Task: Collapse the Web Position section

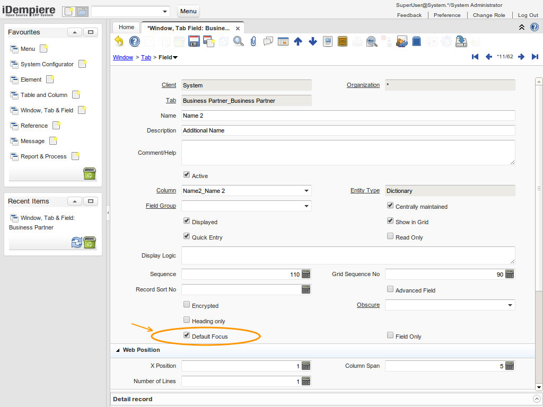Action: click(117, 350)
